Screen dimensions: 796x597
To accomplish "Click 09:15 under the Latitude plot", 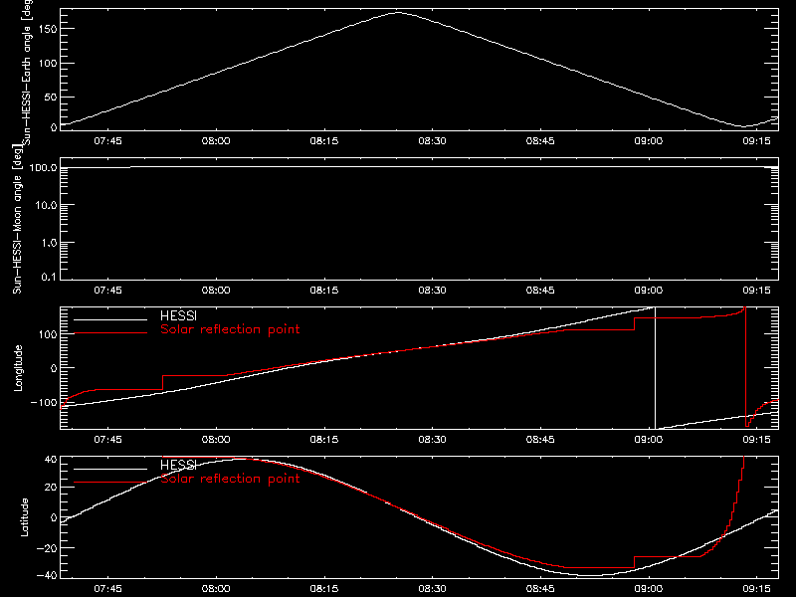I will click(x=756, y=589).
